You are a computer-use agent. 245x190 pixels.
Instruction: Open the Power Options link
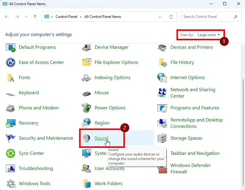pos(110,108)
